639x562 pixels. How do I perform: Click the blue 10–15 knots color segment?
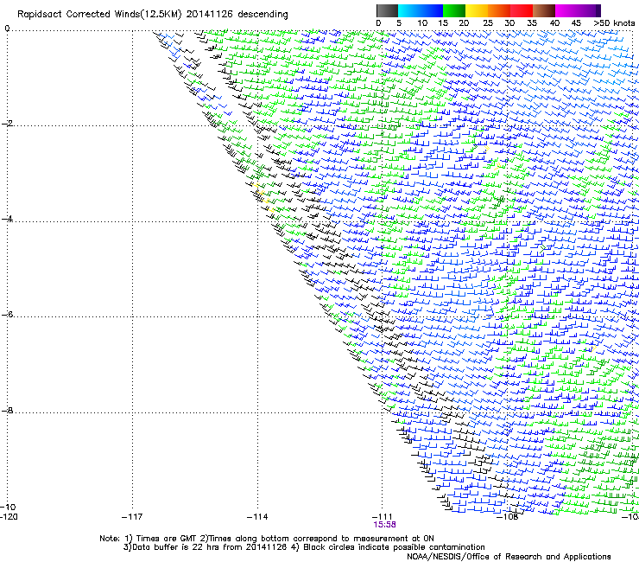click(432, 10)
